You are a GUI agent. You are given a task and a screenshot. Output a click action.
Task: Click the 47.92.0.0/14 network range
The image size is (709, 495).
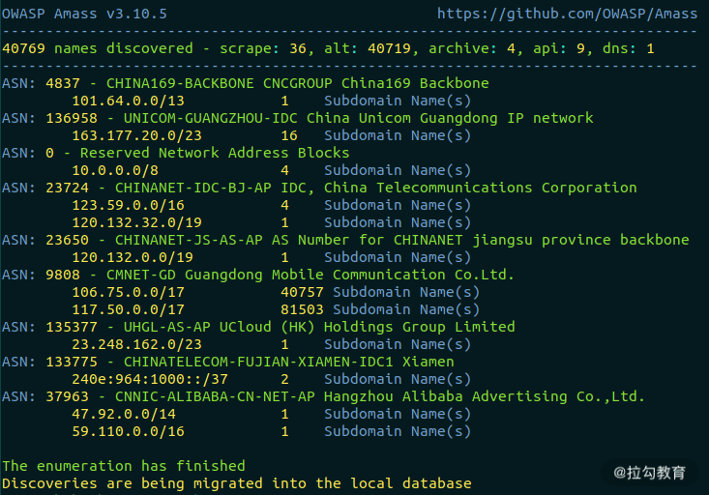point(124,414)
